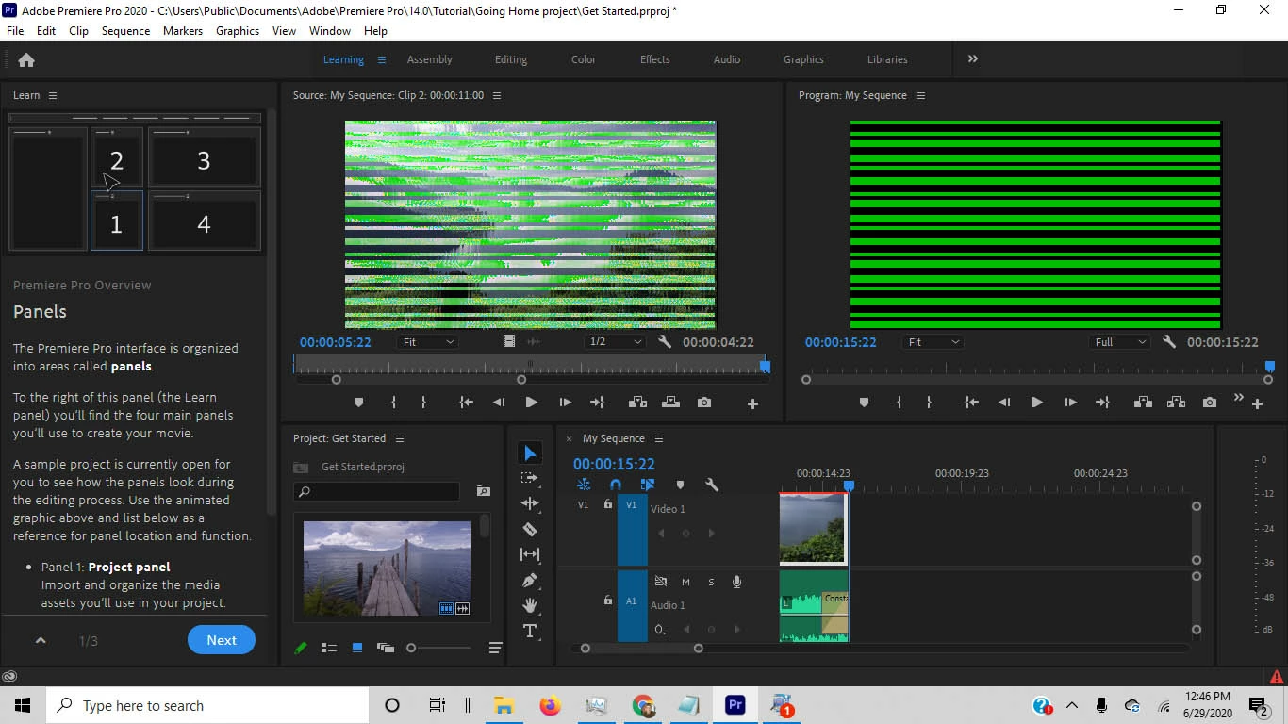Toggle Linked Selection in timeline

pos(647,485)
